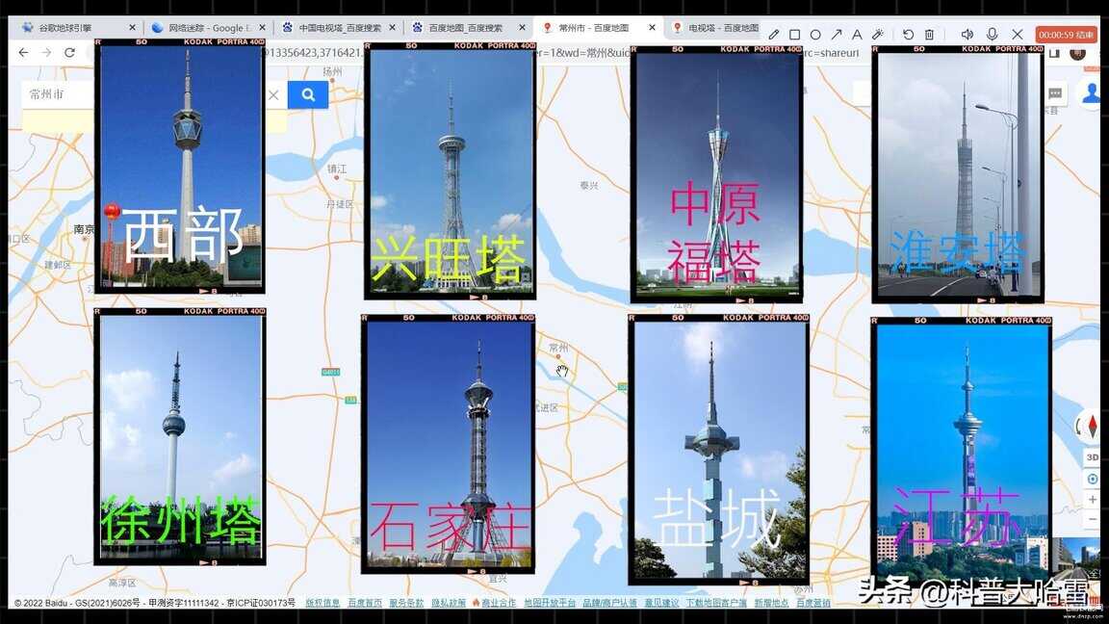Select the magic wand effect tool
The height and width of the screenshot is (624, 1109).
coord(878,34)
